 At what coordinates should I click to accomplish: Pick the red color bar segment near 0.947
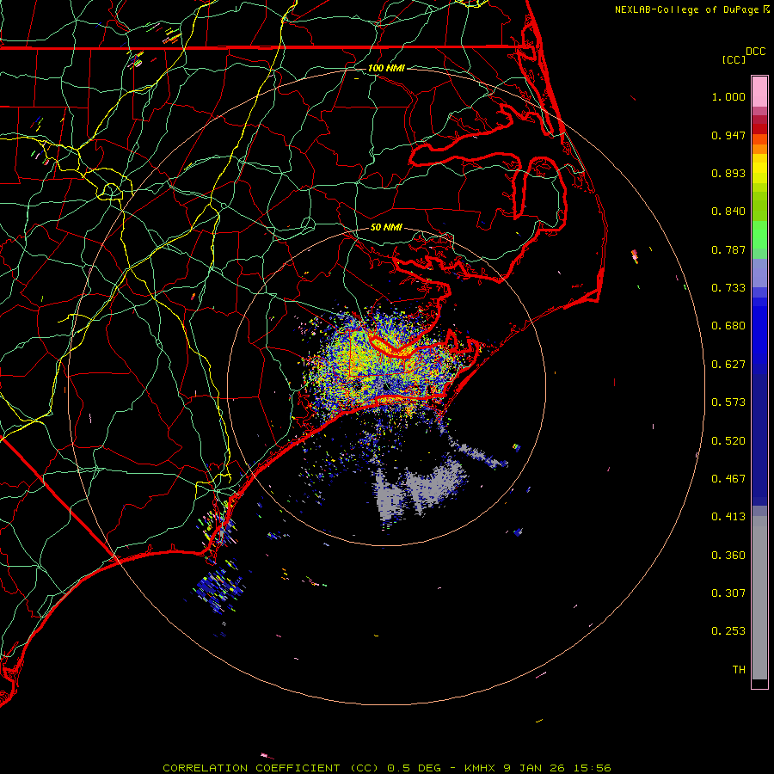pos(759,129)
